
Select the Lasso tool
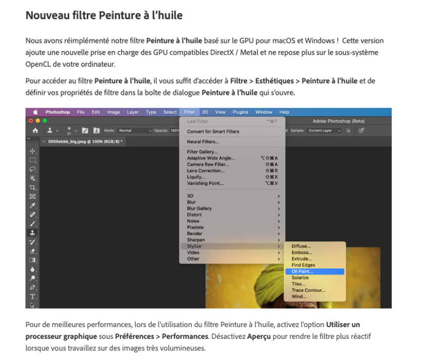(33, 169)
